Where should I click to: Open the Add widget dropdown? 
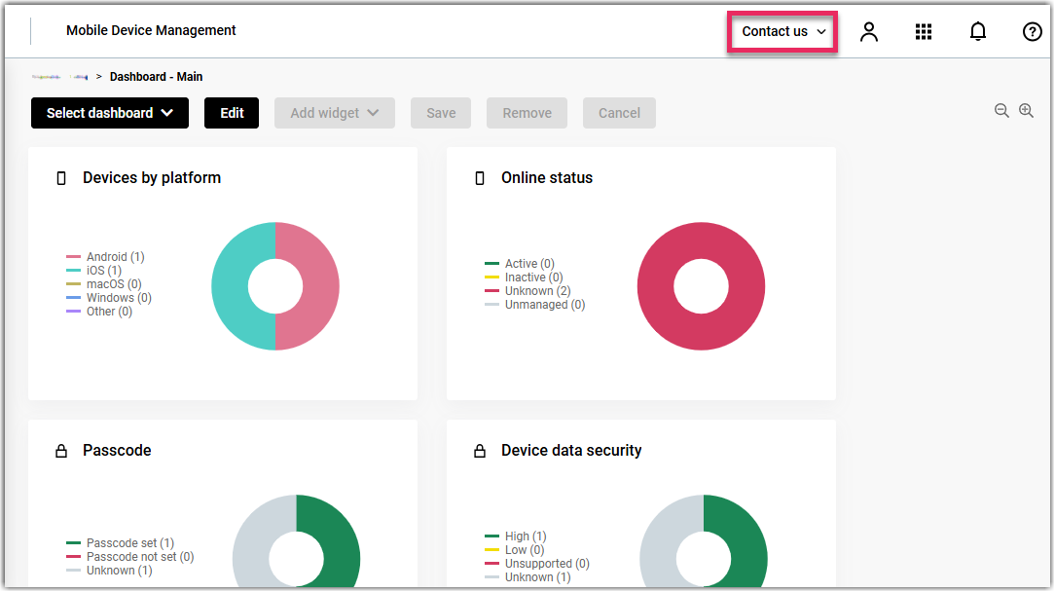[x=335, y=113]
